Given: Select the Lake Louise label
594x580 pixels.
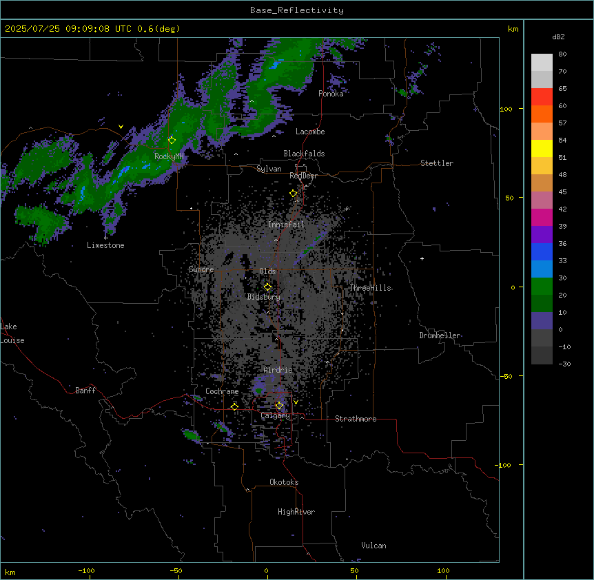Looking at the screenshot, I should pos(12,333).
